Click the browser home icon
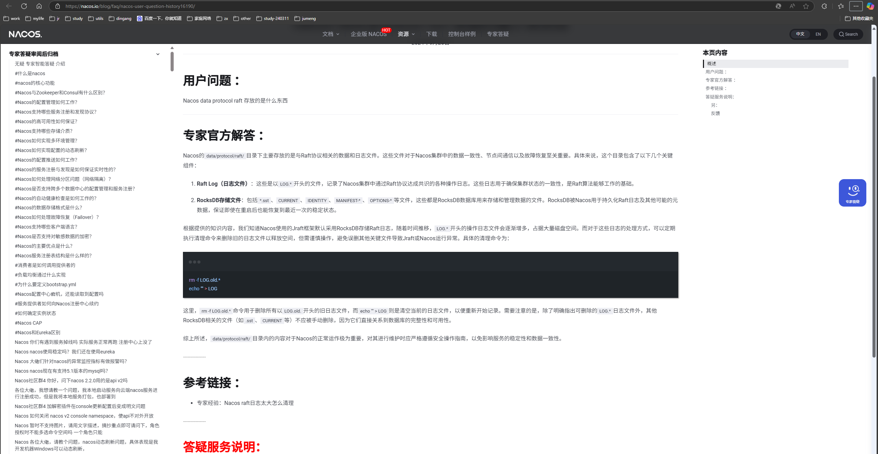The width and height of the screenshot is (878, 454). 39,6
